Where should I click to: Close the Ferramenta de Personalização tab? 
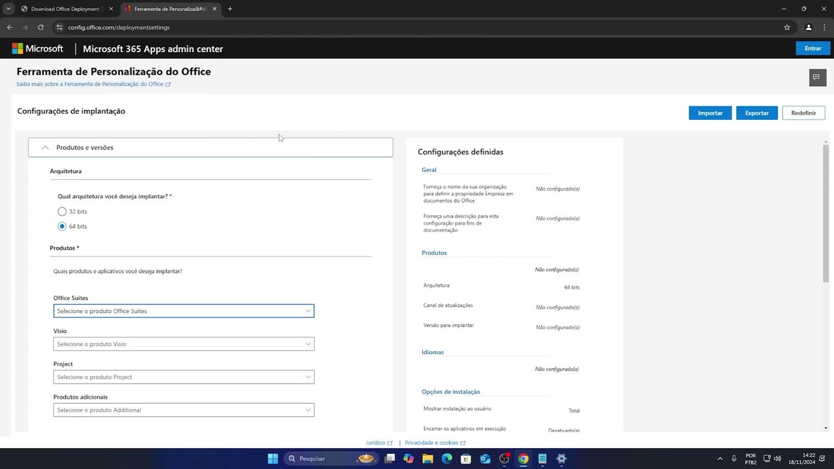coord(214,9)
